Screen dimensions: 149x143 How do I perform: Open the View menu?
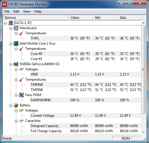pyautogui.click(x=27, y=11)
